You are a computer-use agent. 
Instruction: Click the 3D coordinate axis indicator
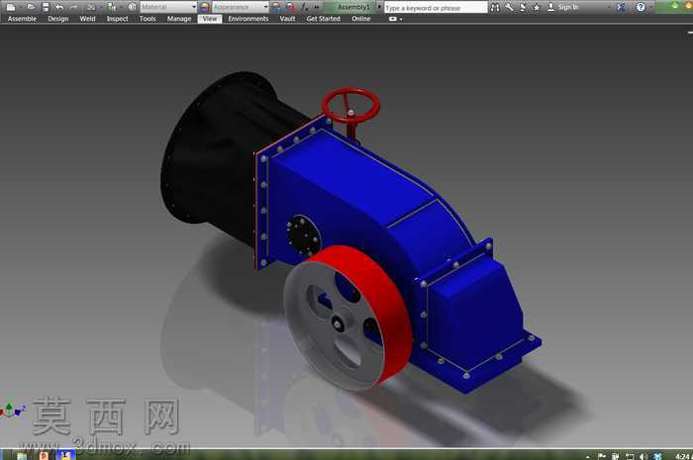coord(12,410)
